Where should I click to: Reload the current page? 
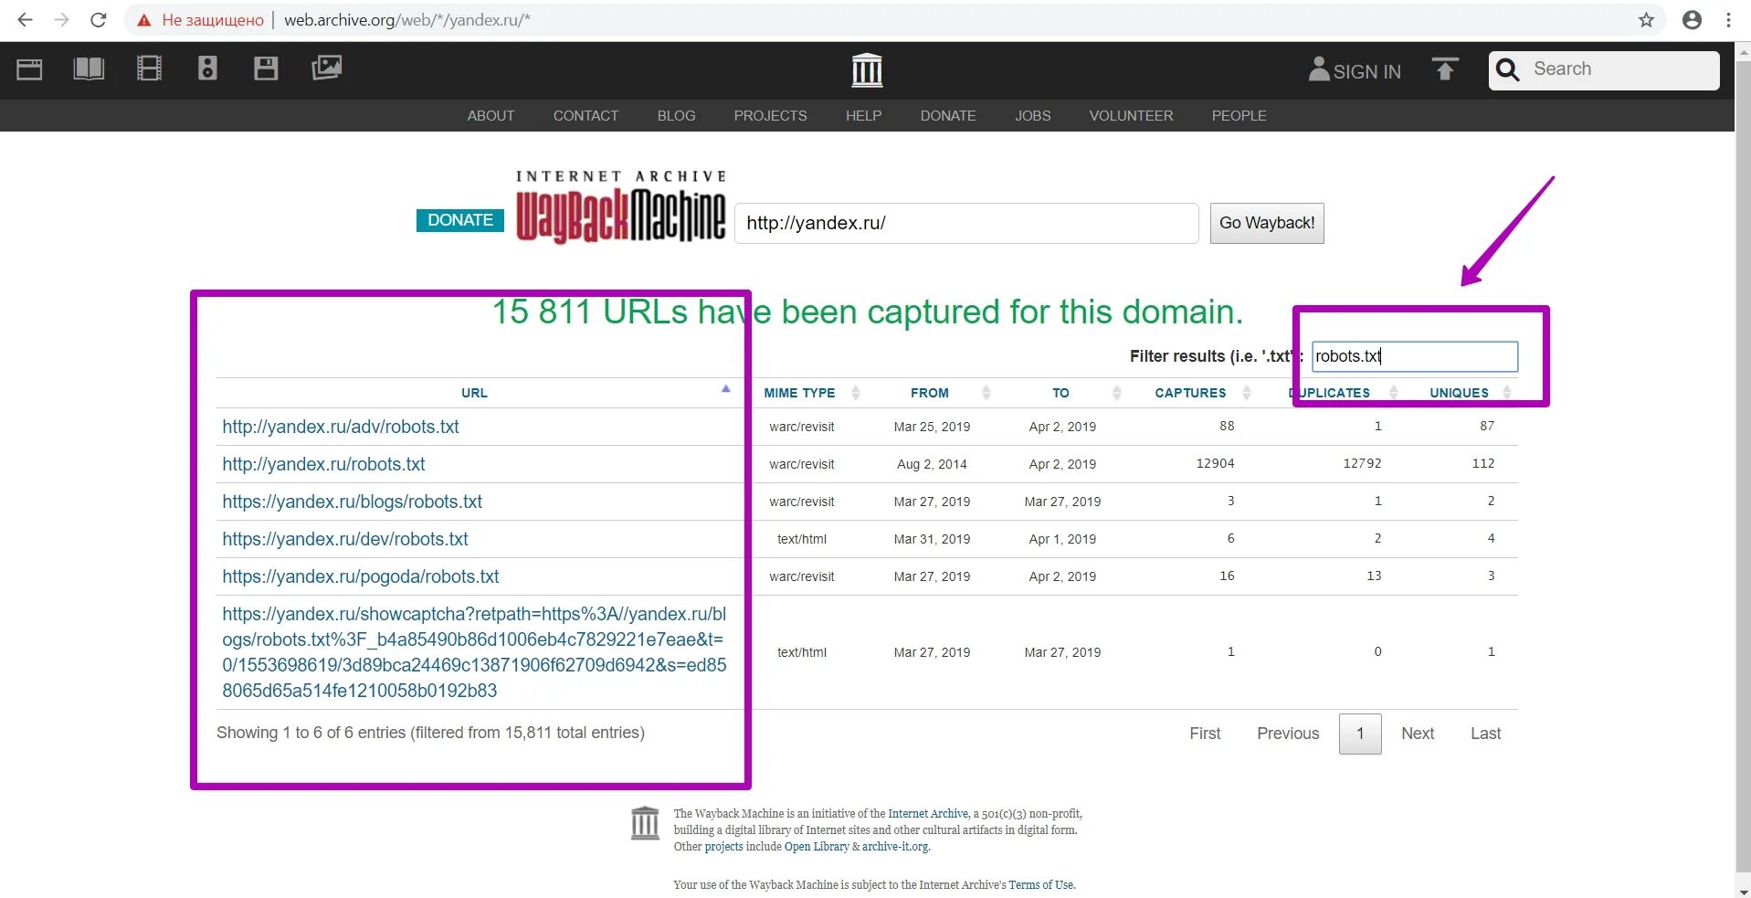click(x=98, y=19)
